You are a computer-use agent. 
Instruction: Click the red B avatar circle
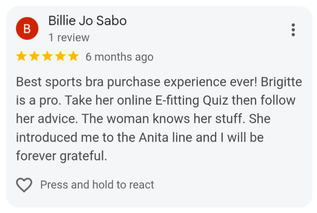tap(27, 28)
